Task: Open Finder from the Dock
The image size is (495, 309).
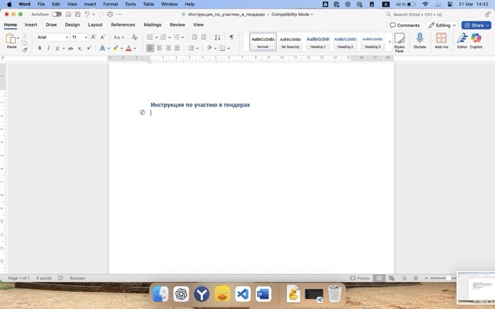Action: 161,294
